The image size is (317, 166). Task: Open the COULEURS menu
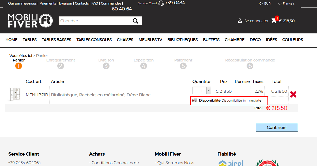[x=293, y=40]
